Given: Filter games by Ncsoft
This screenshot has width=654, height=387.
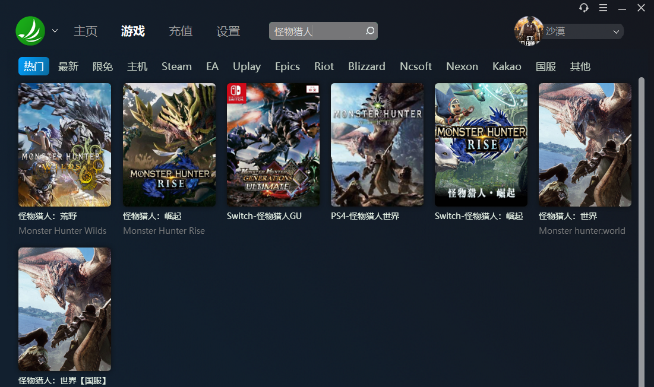Looking at the screenshot, I should pos(416,66).
